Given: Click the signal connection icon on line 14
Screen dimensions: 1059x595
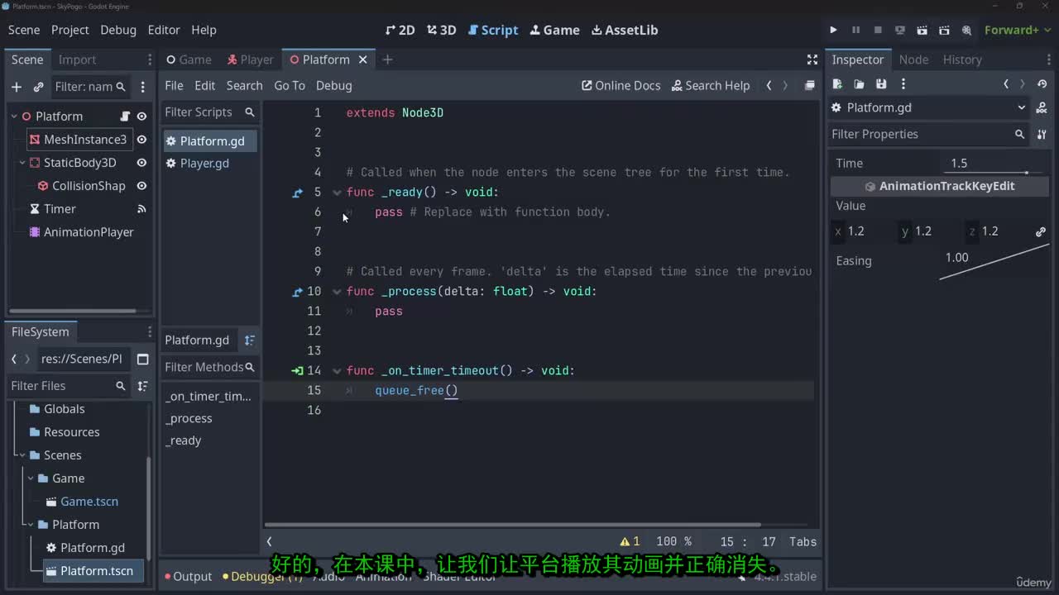Looking at the screenshot, I should click(x=298, y=371).
